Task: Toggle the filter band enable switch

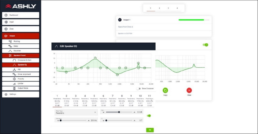Action: (x=149, y=116)
